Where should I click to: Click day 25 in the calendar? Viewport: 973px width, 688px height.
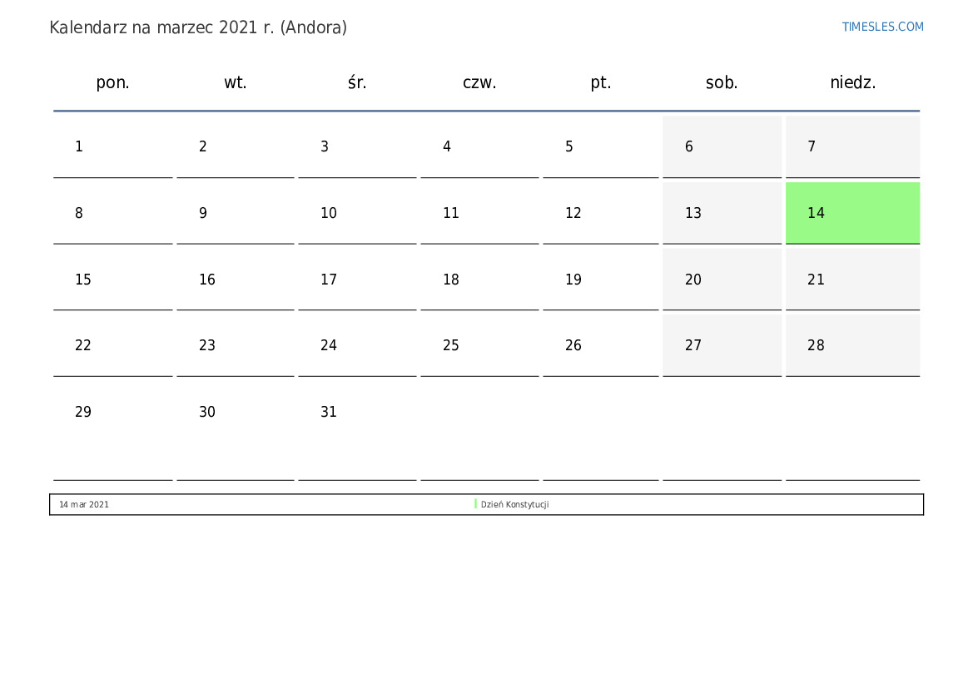coord(479,345)
